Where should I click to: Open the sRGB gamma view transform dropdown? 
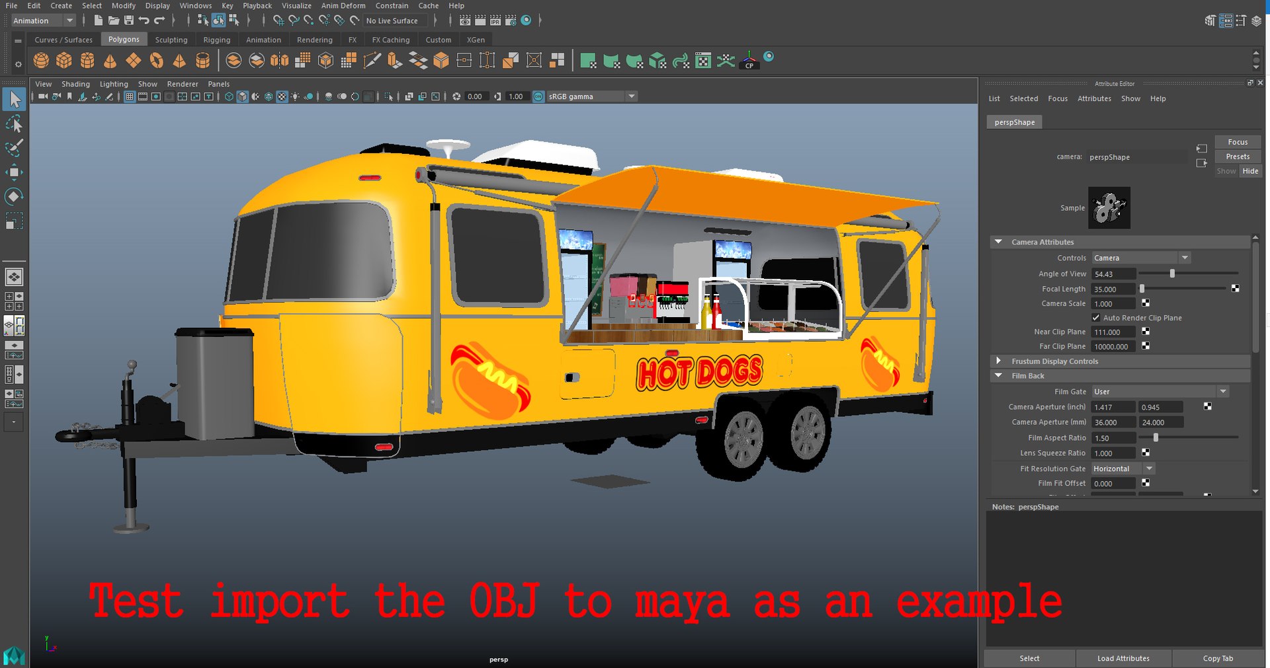pos(592,96)
